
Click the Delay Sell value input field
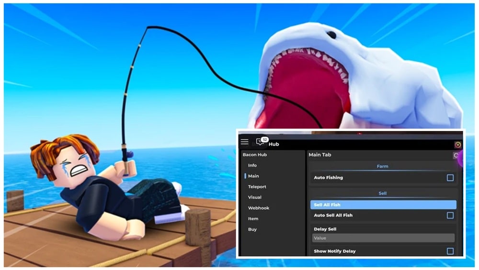click(x=383, y=238)
